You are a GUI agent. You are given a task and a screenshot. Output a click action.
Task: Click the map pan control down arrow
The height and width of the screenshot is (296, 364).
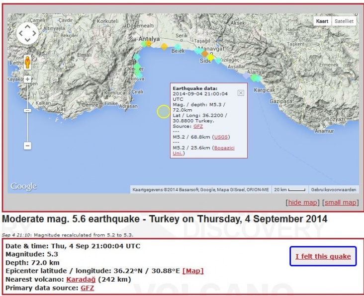pos(27,41)
